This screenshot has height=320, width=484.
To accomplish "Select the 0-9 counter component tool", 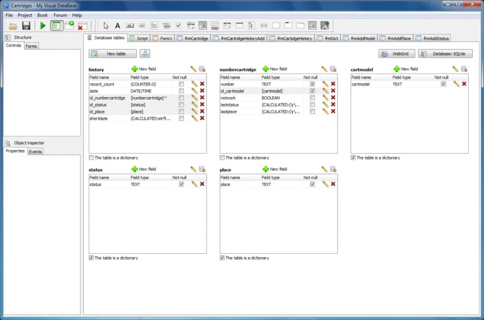I will [264, 26].
